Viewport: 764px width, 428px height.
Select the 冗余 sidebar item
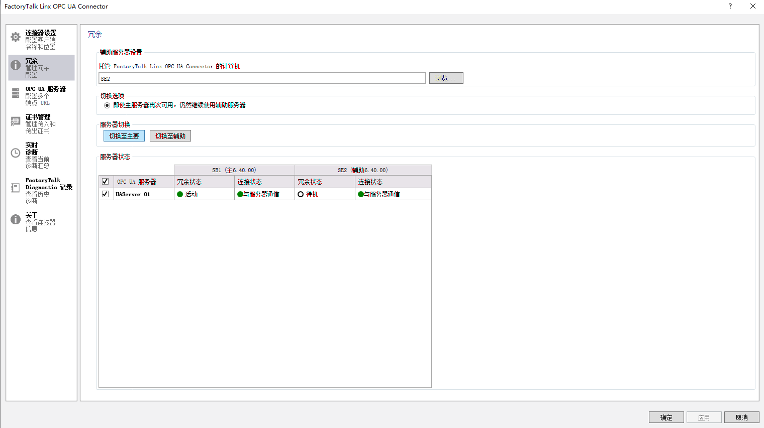pyautogui.click(x=41, y=68)
